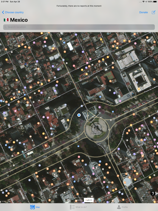Image resolution: width=158 pixels, height=211 pixels.
Task: Tap the Wi-Fi icon in the status bar
Action: point(144,2)
